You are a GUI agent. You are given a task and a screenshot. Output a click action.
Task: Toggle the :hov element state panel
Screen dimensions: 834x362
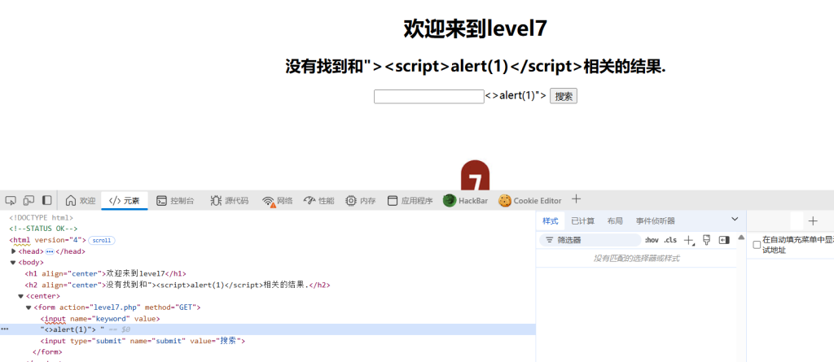point(652,240)
